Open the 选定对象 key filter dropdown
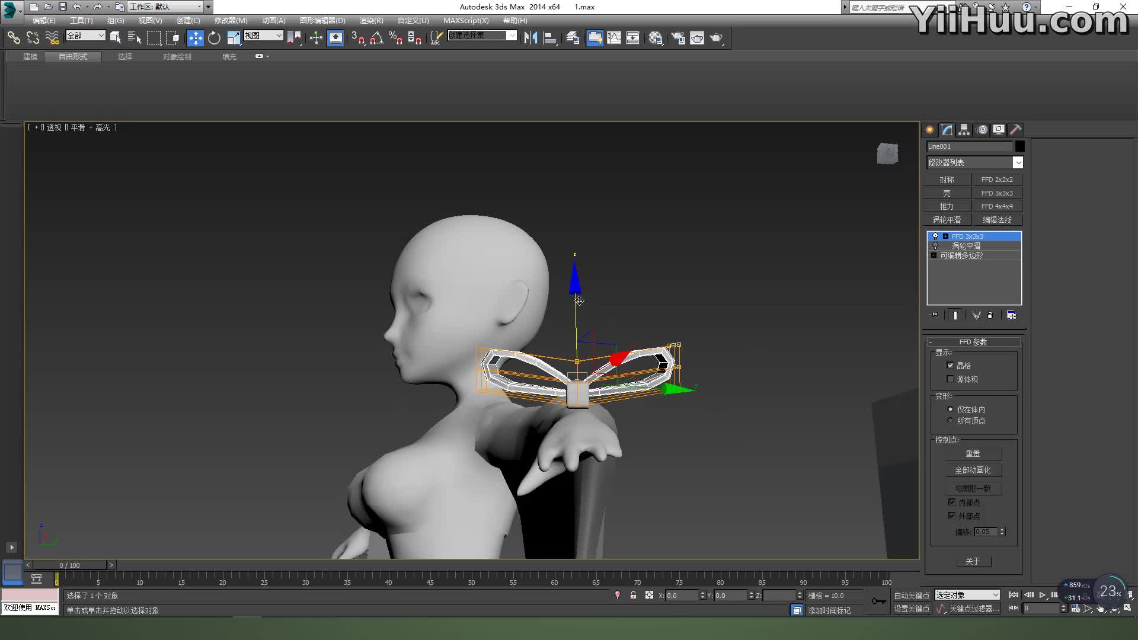The height and width of the screenshot is (640, 1138). [x=967, y=595]
